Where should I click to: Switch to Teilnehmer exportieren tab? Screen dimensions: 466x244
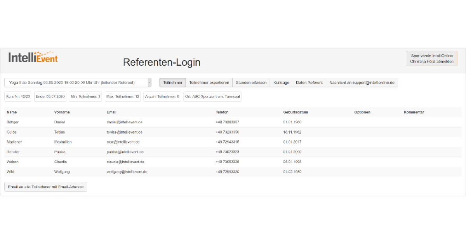[x=209, y=82]
